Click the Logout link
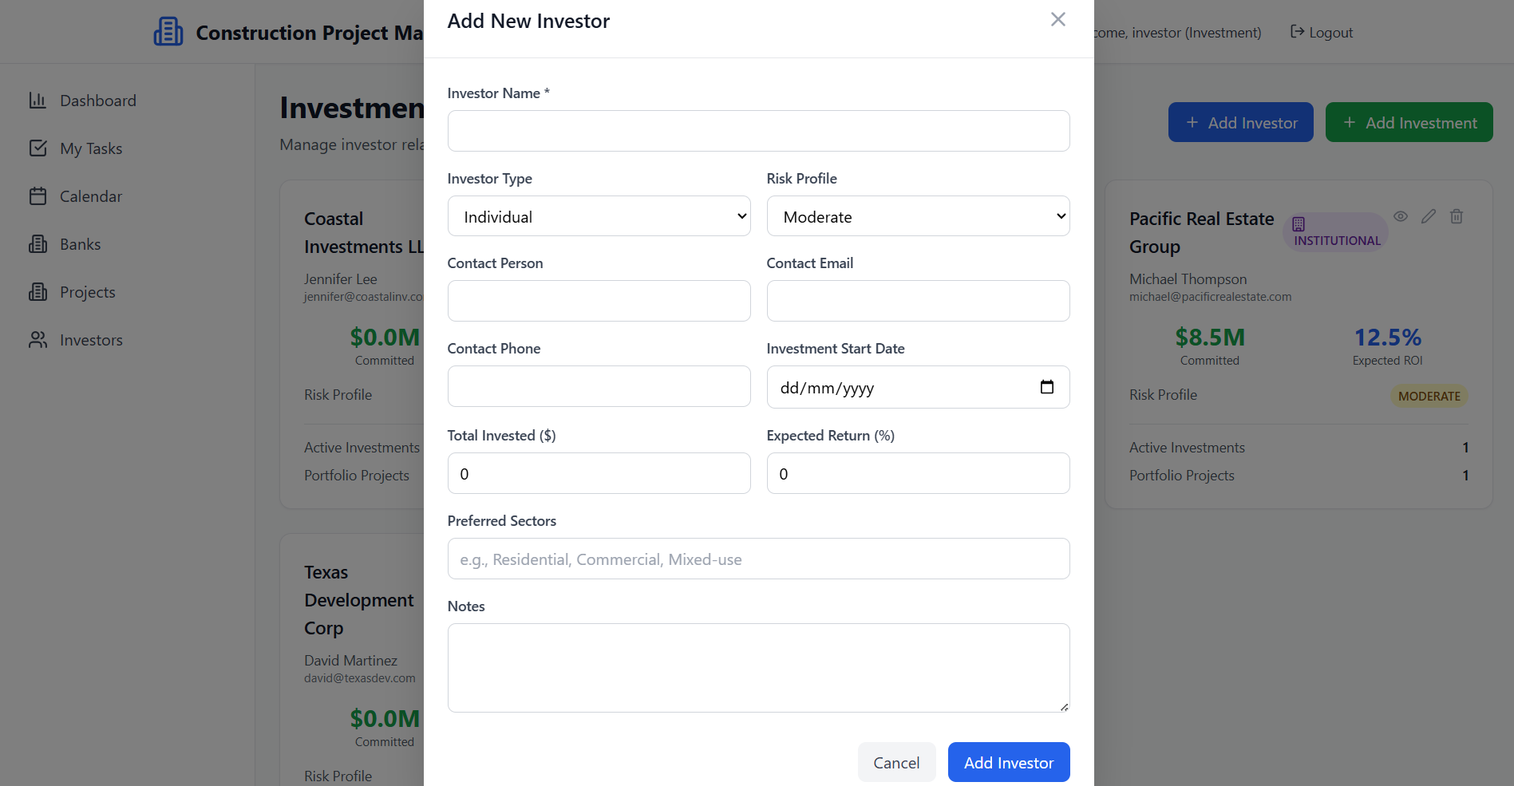Screen dimensions: 1514x786 [1322, 33]
